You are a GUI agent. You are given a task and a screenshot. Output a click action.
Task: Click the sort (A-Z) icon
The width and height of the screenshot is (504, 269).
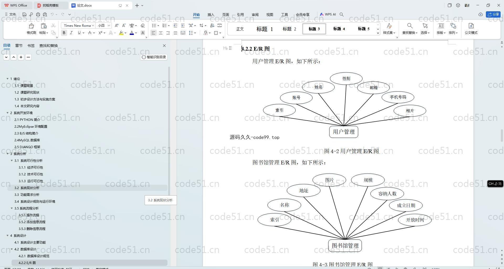pyautogui.click(x=212, y=25)
